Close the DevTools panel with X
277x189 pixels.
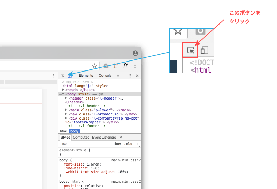137,76
